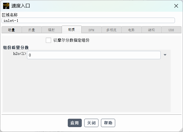Open help with the 帮助 button
Image resolution: width=183 pixels, height=132 pixels.
108,123
